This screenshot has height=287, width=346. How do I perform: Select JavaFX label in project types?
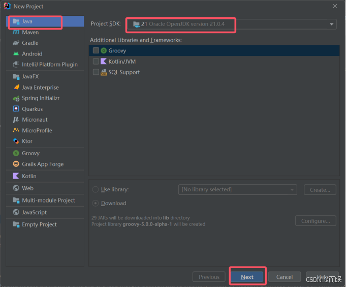click(x=30, y=77)
